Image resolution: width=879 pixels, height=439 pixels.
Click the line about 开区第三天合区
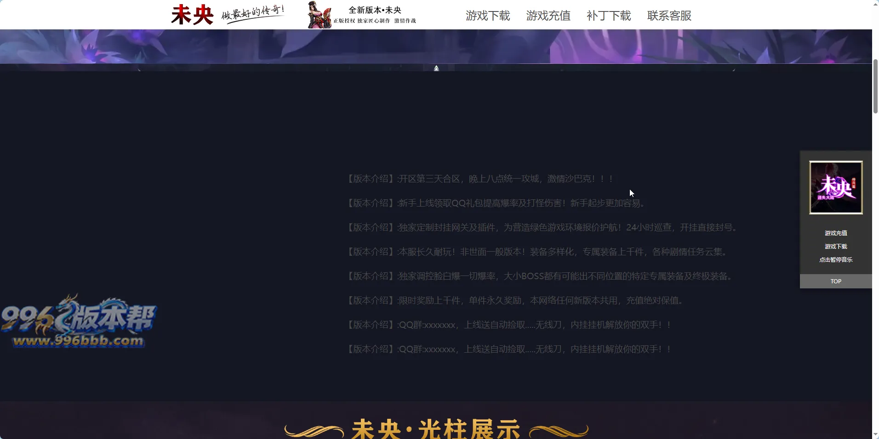[480, 179]
